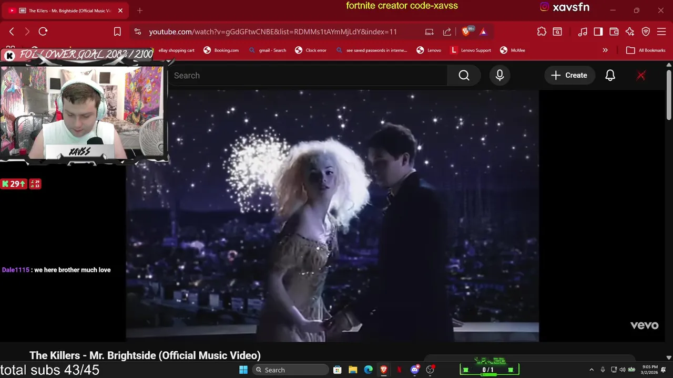Open the eBay shopping cart bookmark

point(177,50)
